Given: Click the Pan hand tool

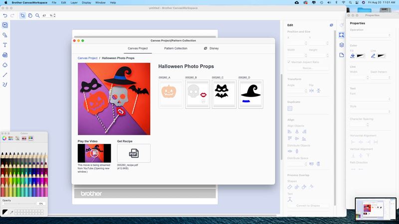Looking at the screenshot, I should tap(30, 15).
